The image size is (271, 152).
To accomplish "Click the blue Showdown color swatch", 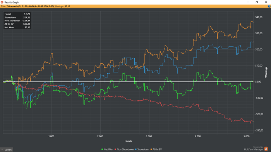I will point(136,149).
